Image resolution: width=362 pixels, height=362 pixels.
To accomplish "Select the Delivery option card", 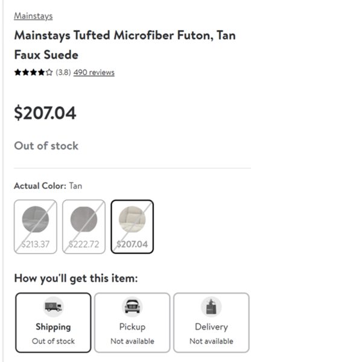I will (x=211, y=323).
